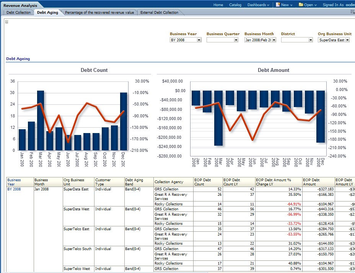Click the red -56.99% value
The height and width of the screenshot is (273, 355).
tap(294, 214)
